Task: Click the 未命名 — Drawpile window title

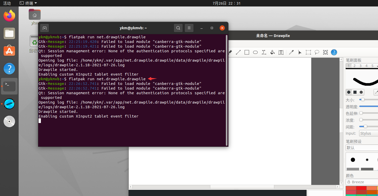Action: click(273, 36)
